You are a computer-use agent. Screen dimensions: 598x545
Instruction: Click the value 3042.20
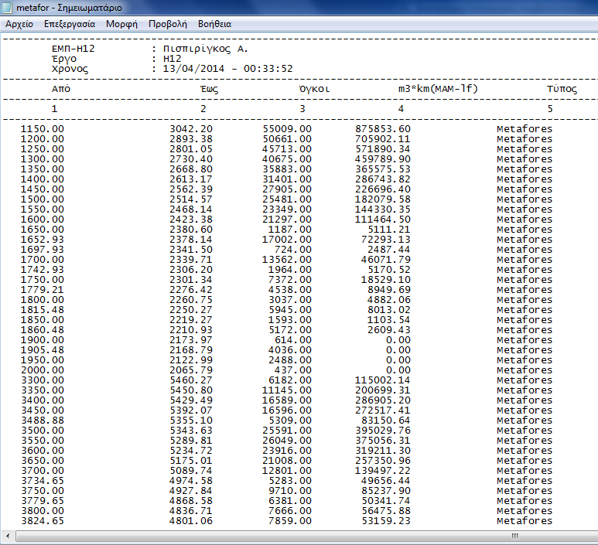[x=191, y=129]
